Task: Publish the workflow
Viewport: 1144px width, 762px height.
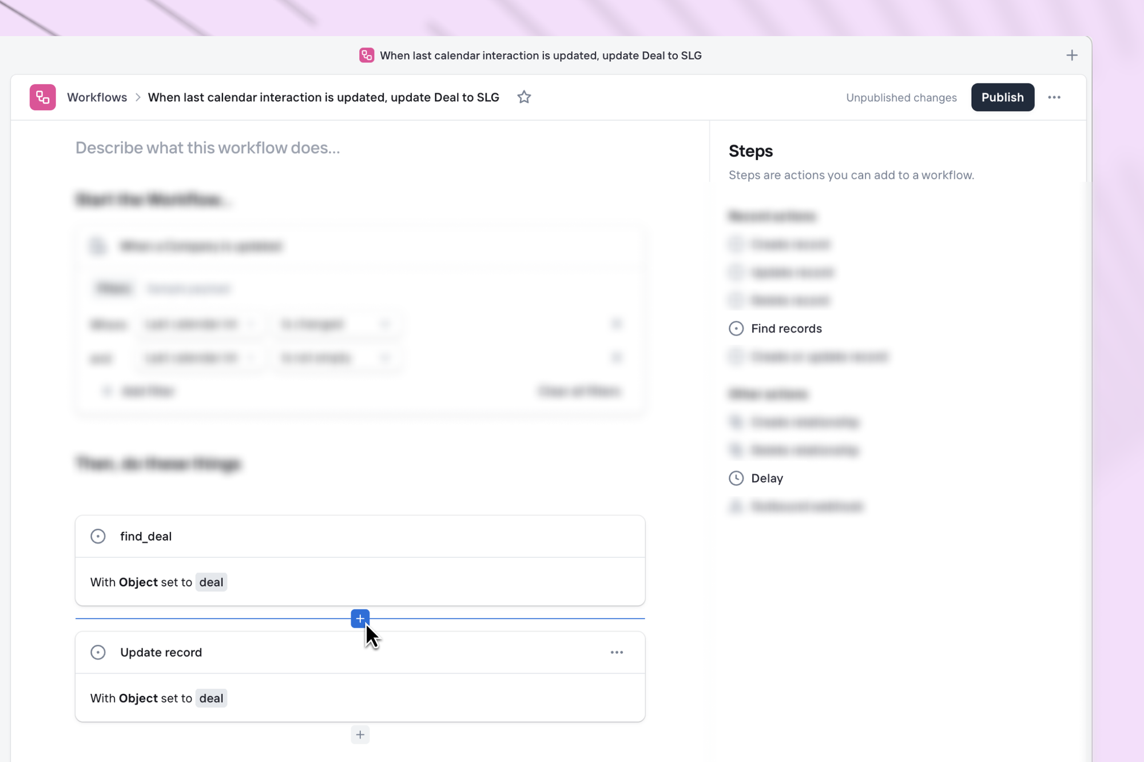Action: coord(1002,97)
